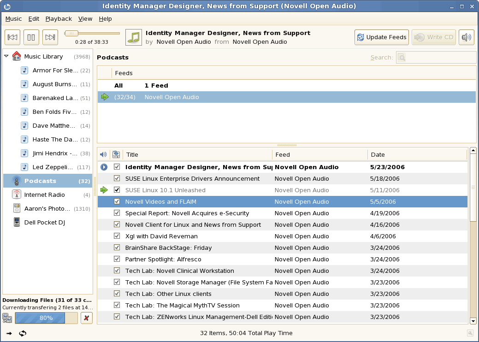Click the playback position seek slider
Viewport: 479px width, 342px height.
coord(92,33)
